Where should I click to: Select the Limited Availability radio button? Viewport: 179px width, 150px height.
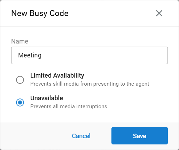(20, 80)
